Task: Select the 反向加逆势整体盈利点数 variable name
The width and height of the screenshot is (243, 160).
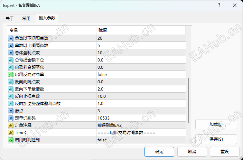Action: (x=38, y=104)
